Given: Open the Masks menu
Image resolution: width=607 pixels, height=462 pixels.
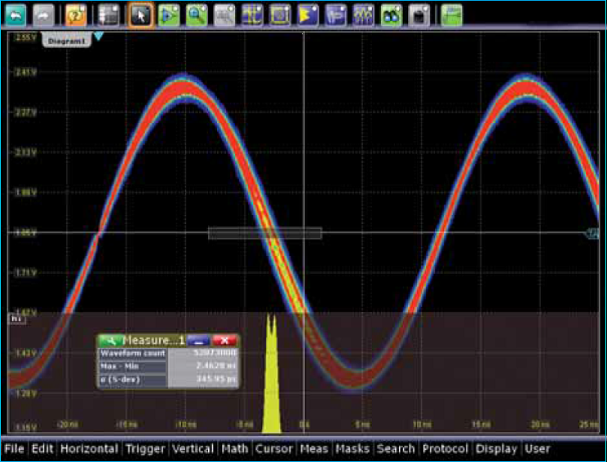Looking at the screenshot, I should (x=352, y=448).
